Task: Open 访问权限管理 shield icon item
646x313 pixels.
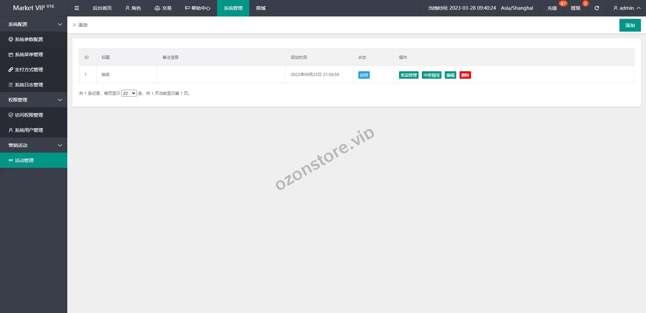Action: click(26, 115)
